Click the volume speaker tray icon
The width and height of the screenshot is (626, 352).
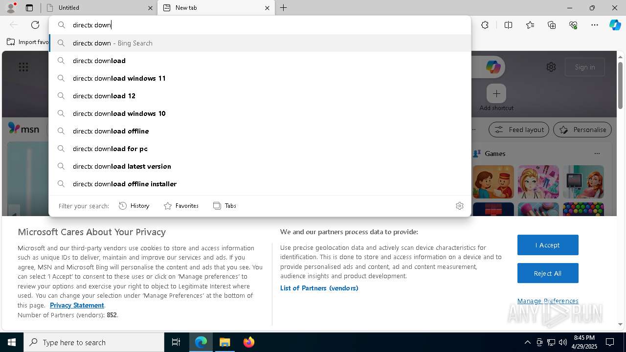click(563, 342)
